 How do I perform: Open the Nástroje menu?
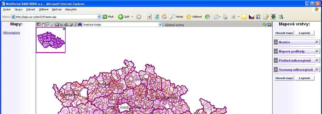coord(57,9)
